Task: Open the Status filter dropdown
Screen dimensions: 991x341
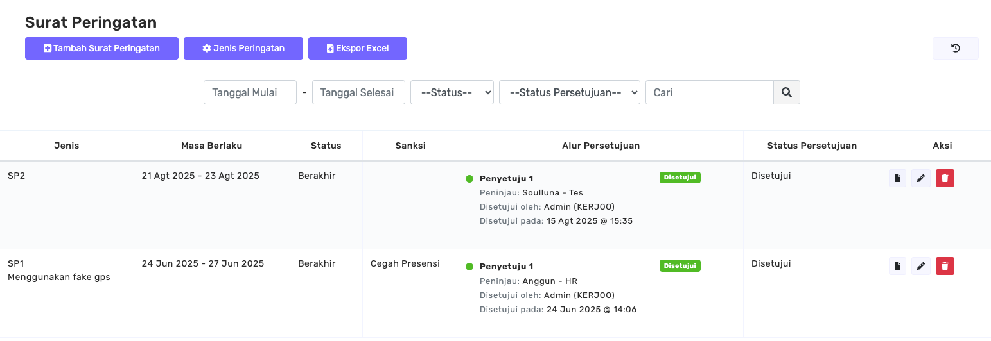Action: [452, 92]
